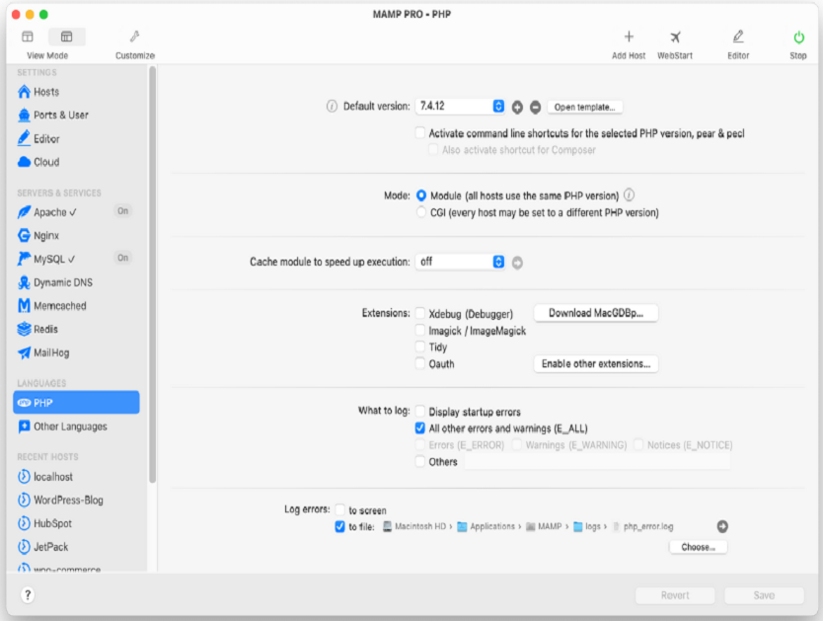
Task: Click the Add Host plus icon
Action: 629,37
